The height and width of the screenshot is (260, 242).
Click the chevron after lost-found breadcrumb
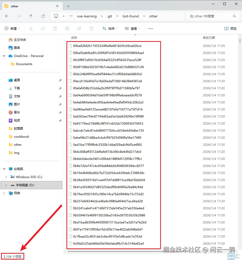point(144,16)
